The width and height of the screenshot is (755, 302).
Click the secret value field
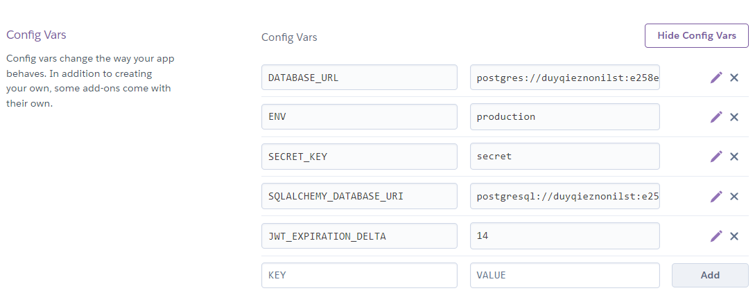[x=564, y=157]
